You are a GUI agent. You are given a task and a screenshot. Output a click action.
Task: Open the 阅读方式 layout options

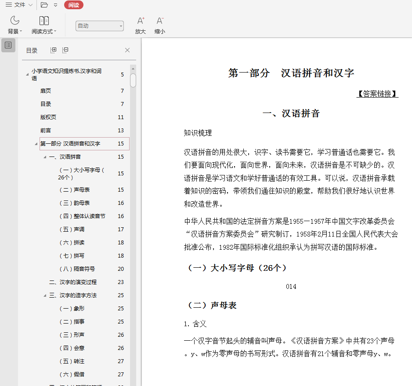point(44,25)
